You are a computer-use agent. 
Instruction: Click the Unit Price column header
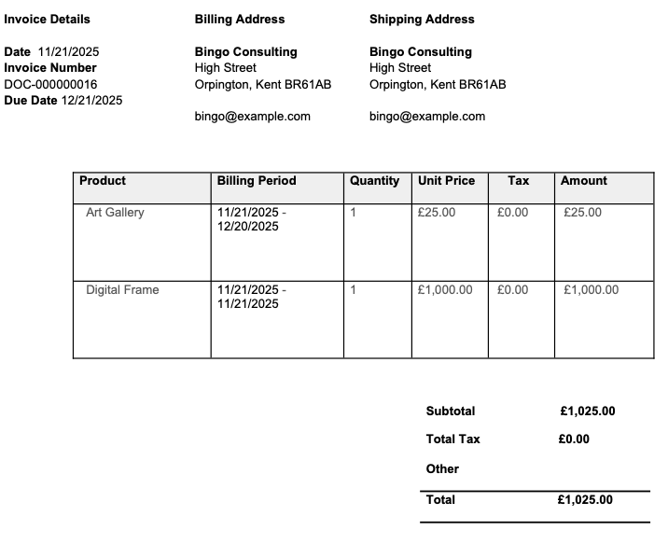click(x=447, y=181)
